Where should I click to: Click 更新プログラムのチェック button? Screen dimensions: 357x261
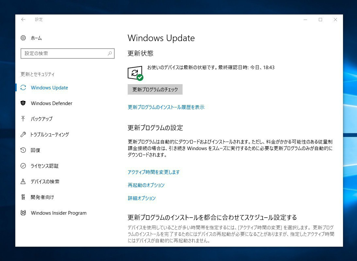(155, 89)
